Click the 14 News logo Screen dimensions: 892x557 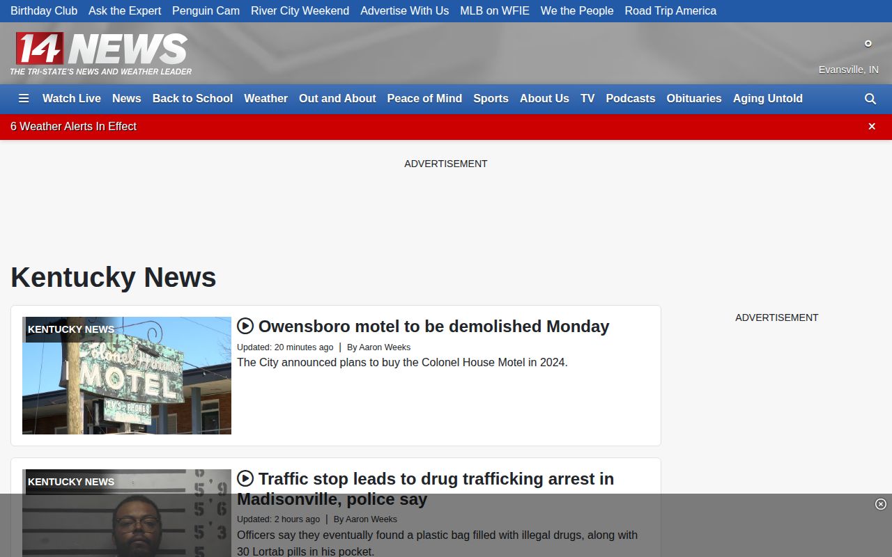coord(101,54)
